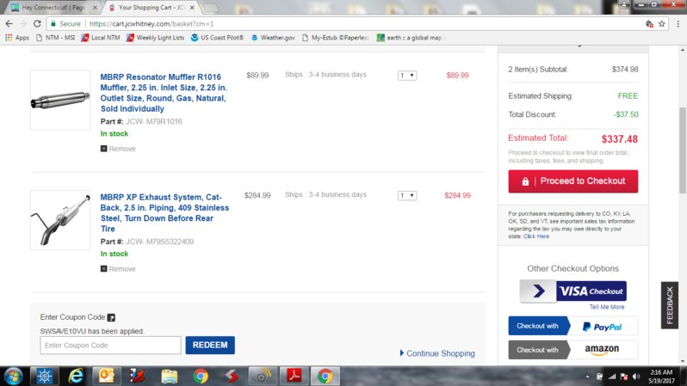Select the Your Shopping Cart tab
Viewport: 687px width, 386px height.
pyautogui.click(x=152, y=8)
